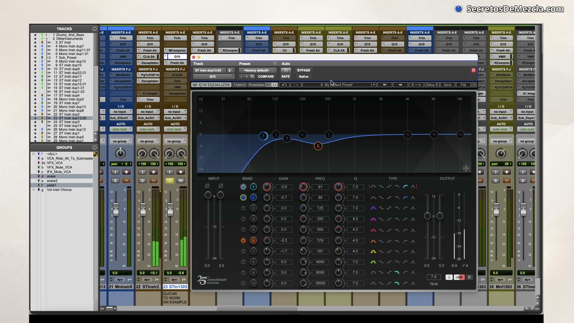Adjust band 6 gain knob
This screenshot has height=323, width=574.
(x=267, y=240)
